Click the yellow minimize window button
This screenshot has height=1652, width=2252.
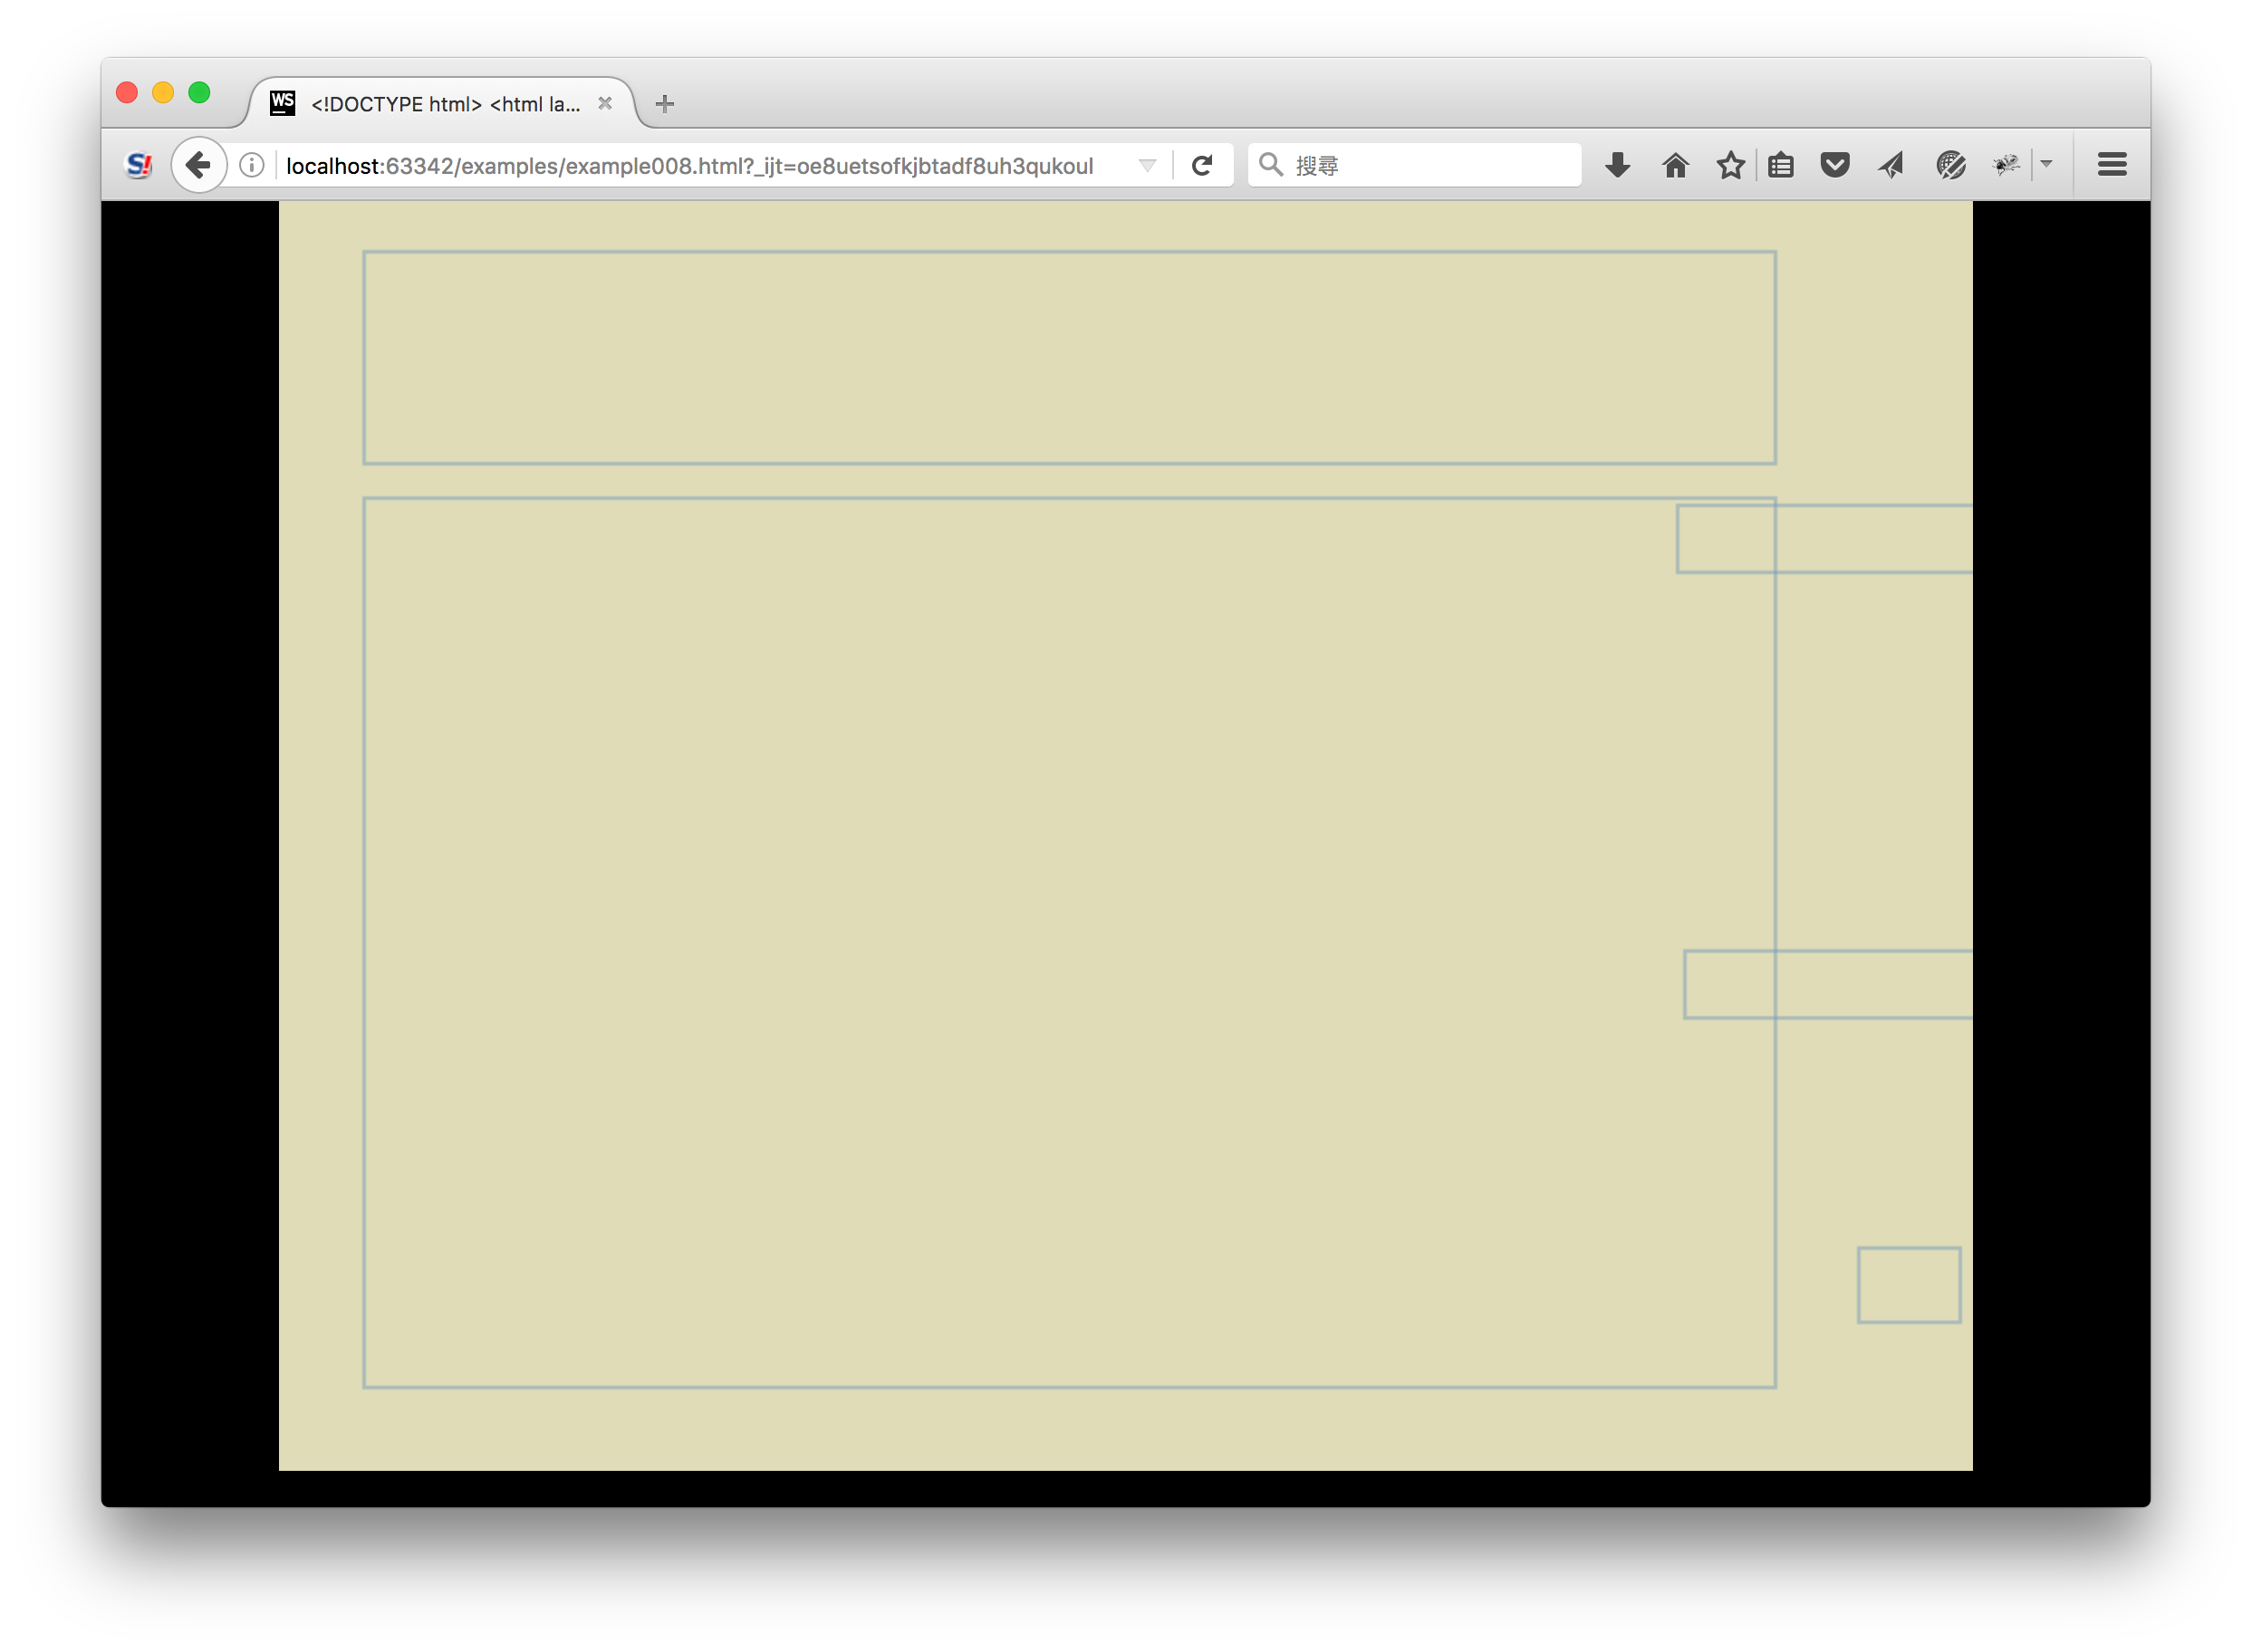[163, 93]
